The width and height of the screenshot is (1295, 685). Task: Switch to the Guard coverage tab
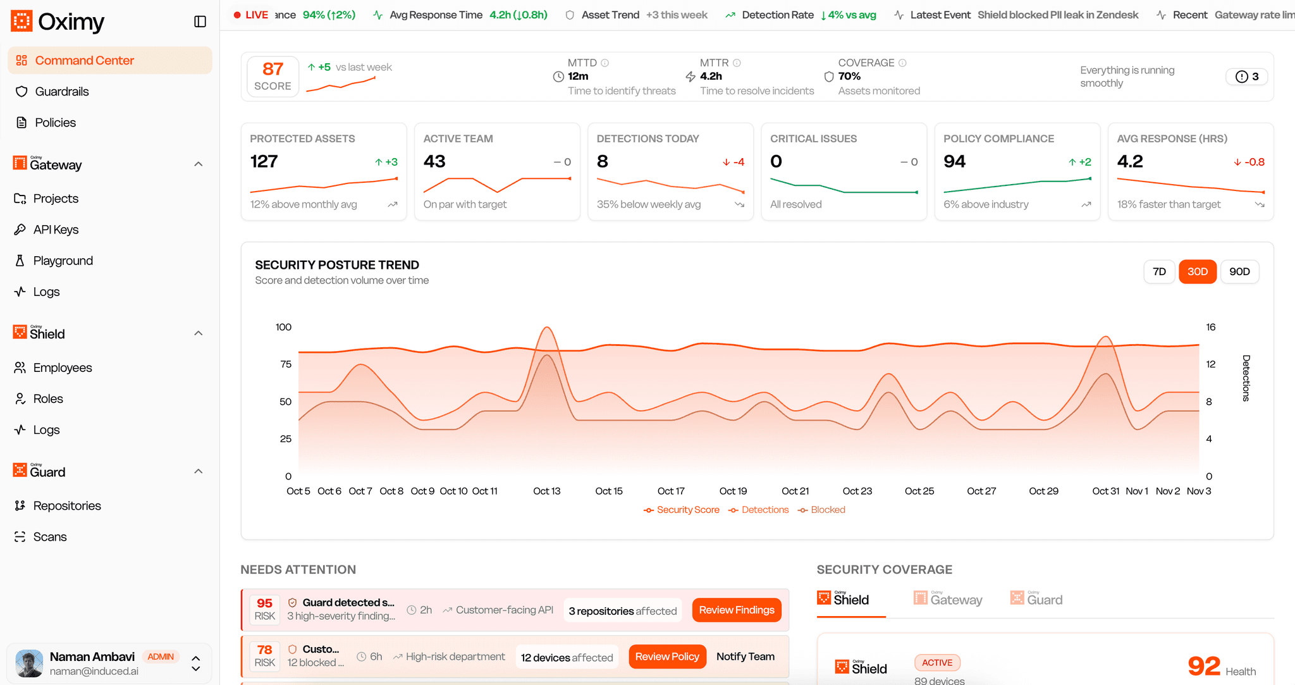(x=1036, y=599)
